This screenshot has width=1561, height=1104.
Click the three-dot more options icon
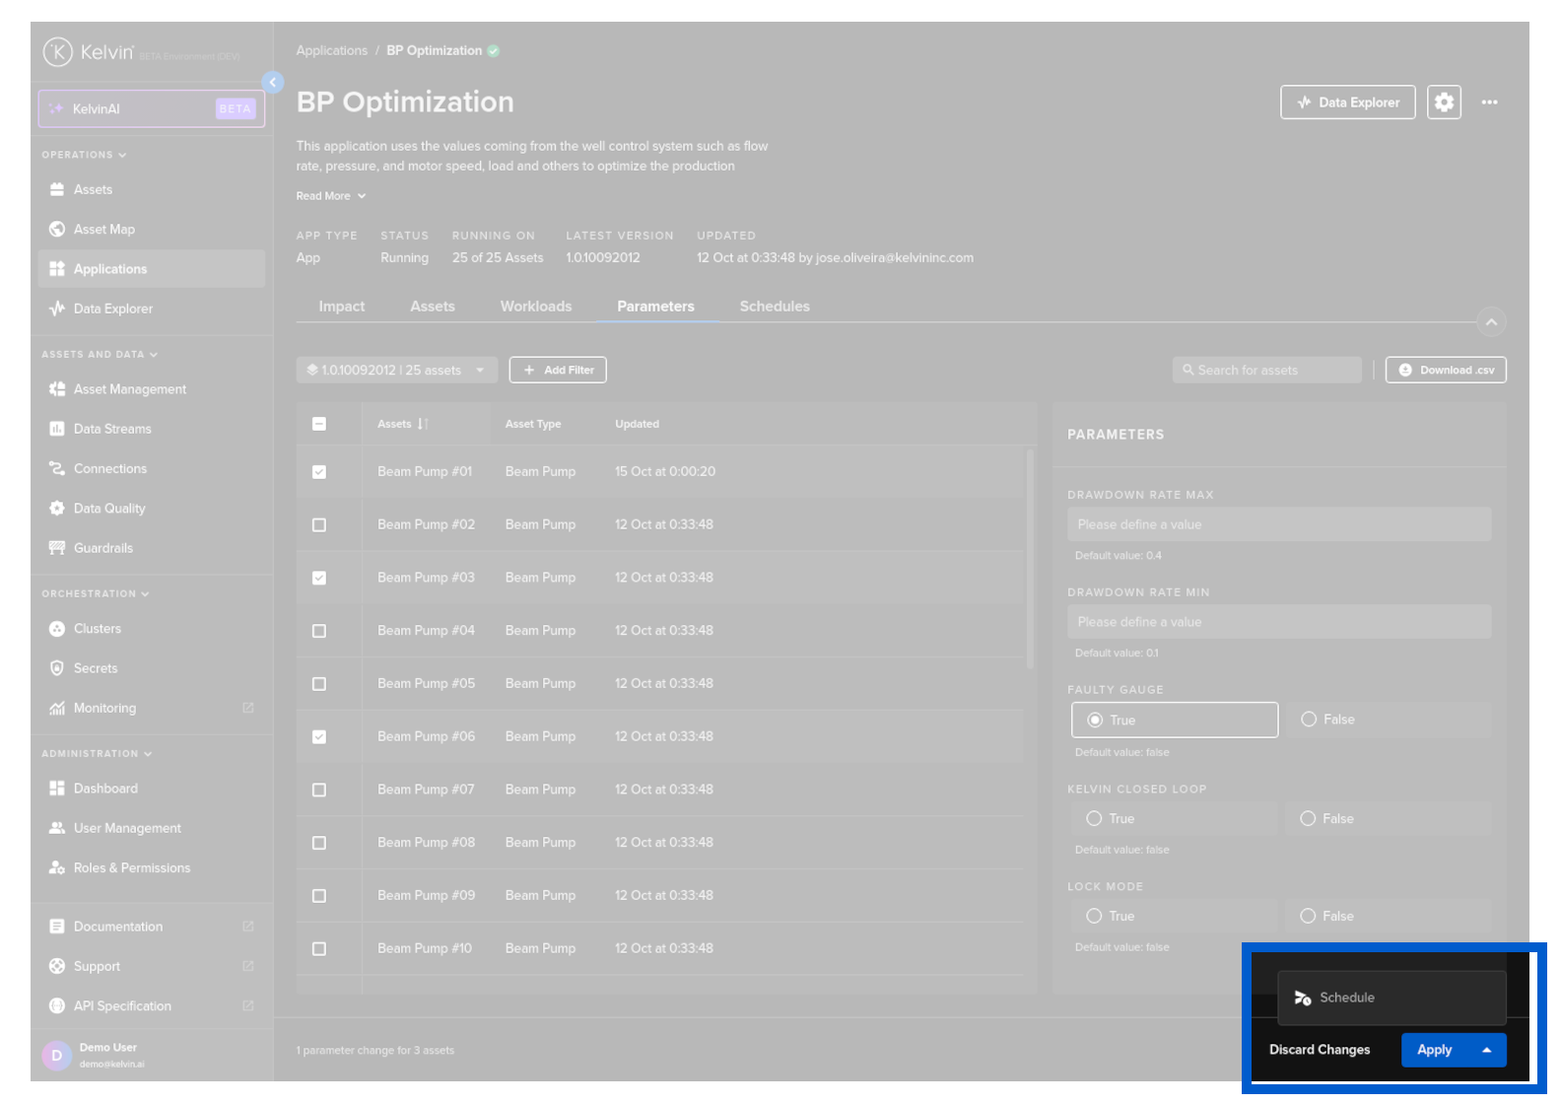tap(1489, 103)
